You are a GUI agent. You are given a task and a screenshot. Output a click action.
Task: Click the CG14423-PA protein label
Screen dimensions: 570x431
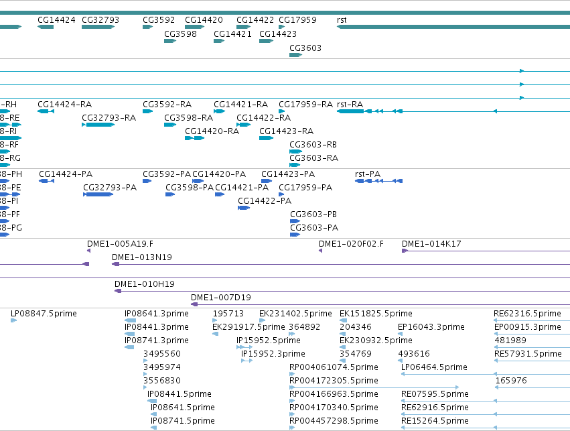(288, 174)
